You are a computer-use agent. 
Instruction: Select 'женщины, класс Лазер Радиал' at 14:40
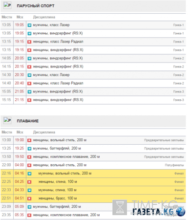pyautogui.click(x=58, y=83)
